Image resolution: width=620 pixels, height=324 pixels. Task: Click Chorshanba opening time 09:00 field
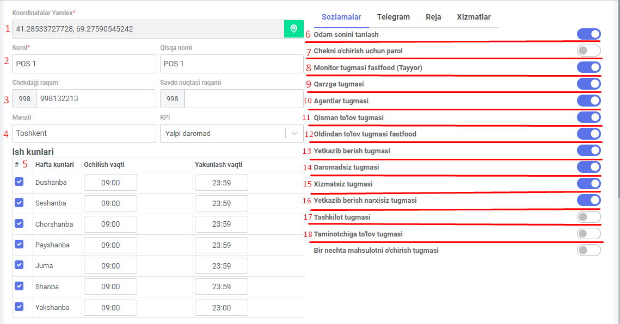pyautogui.click(x=111, y=224)
